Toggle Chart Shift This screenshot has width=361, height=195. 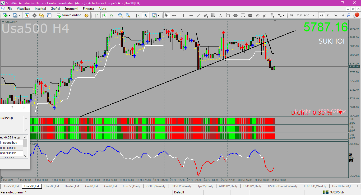pyautogui.click(x=145, y=15)
